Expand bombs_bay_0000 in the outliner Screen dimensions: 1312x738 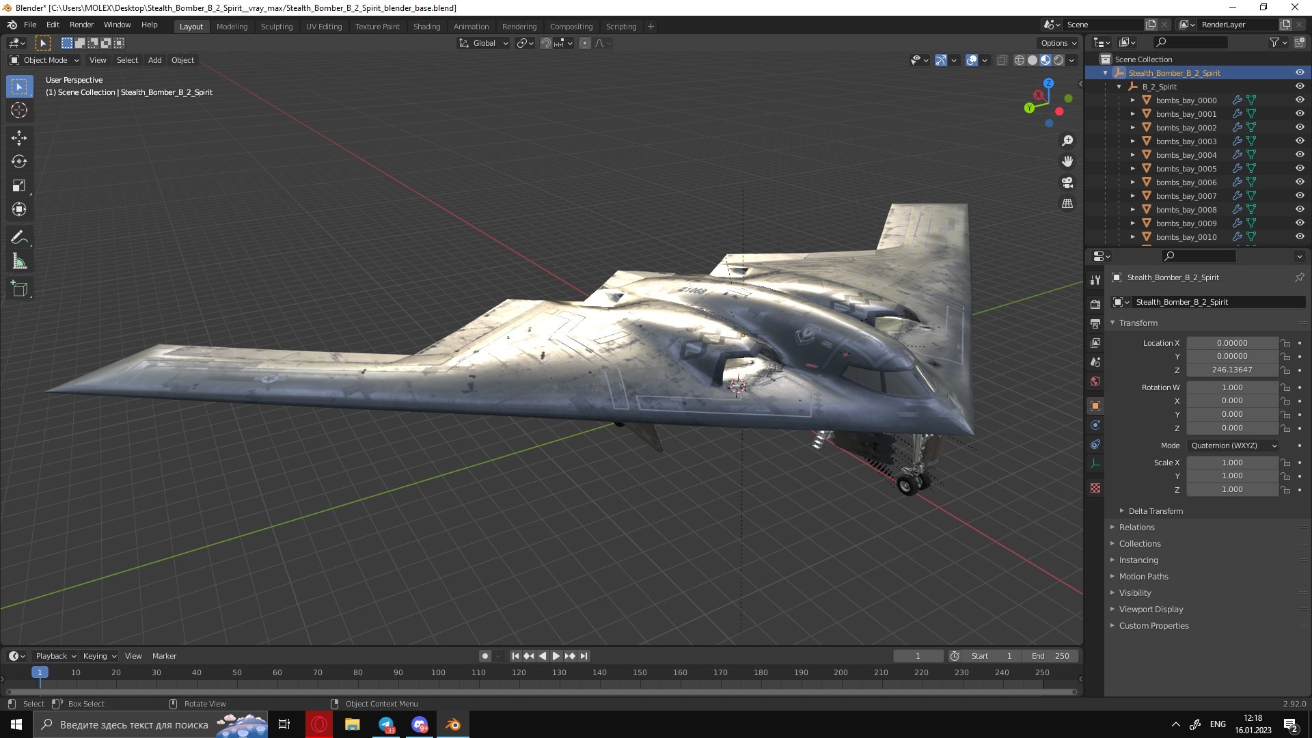click(x=1132, y=100)
